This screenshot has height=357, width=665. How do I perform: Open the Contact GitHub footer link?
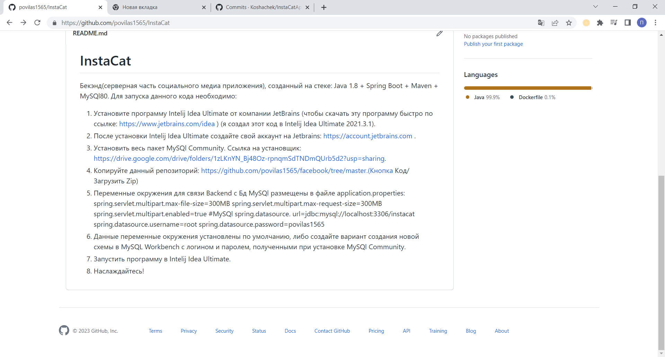(x=332, y=331)
